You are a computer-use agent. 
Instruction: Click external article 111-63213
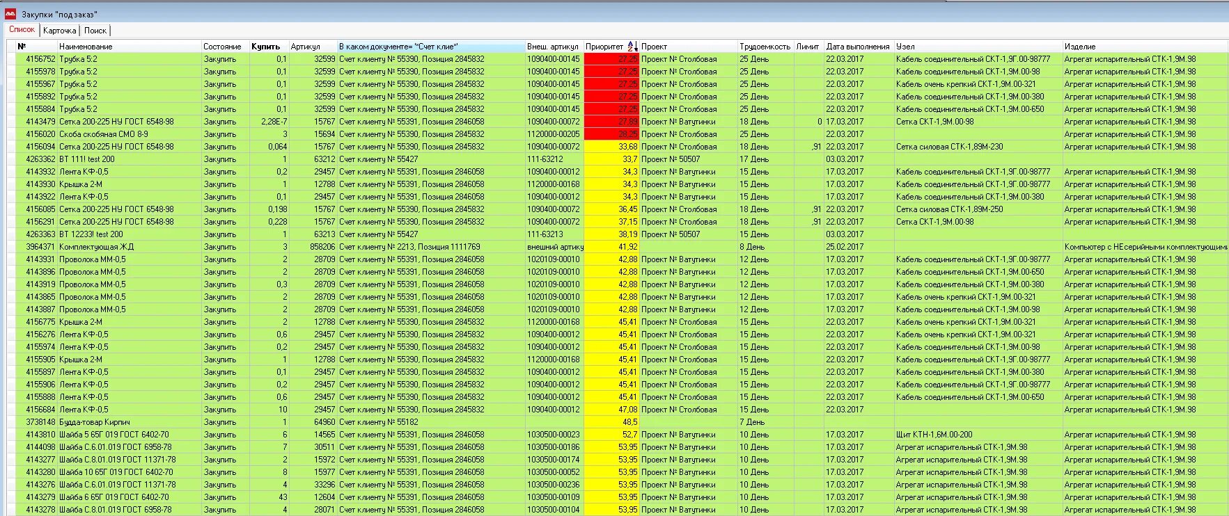[x=545, y=234]
